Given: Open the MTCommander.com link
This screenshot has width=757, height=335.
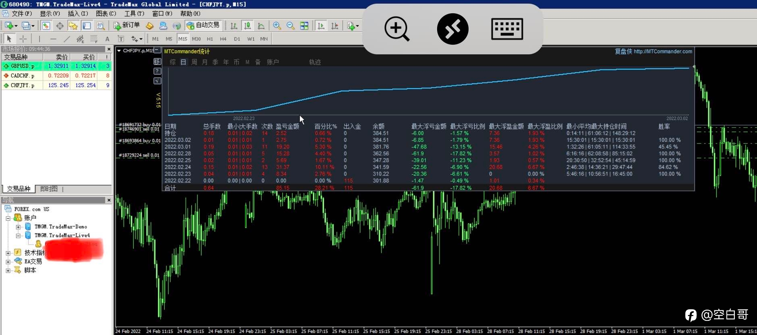Looking at the screenshot, I should point(663,51).
